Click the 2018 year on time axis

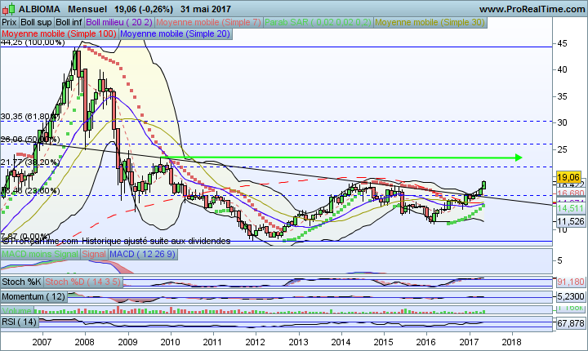(x=512, y=342)
